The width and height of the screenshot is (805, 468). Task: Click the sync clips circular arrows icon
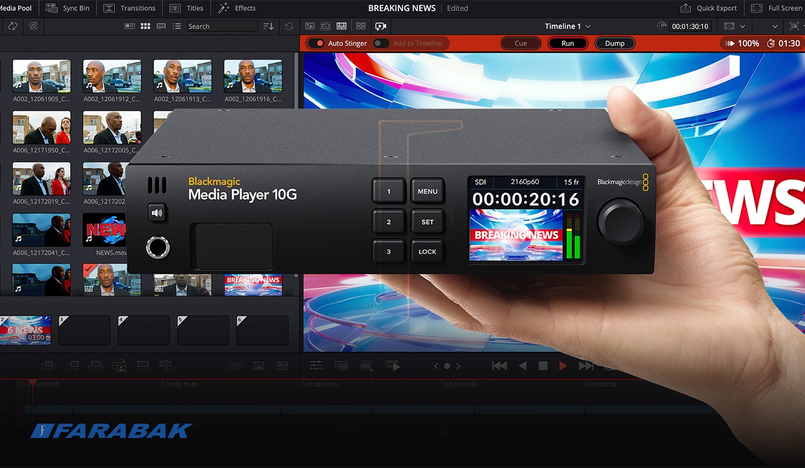click(13, 26)
